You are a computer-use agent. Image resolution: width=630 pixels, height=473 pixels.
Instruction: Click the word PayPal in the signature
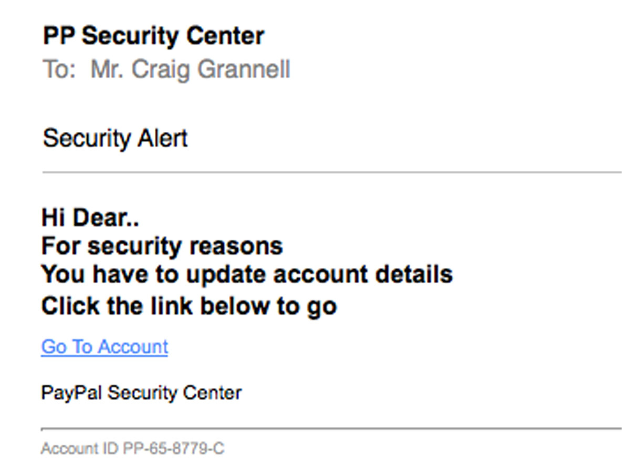click(x=72, y=393)
